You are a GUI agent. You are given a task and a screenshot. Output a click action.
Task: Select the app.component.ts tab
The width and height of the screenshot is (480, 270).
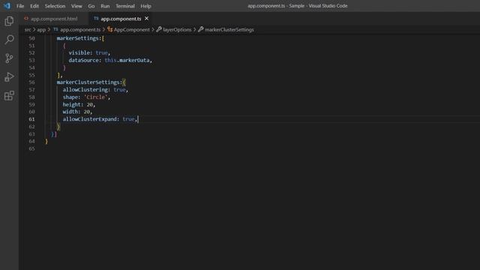coord(121,19)
